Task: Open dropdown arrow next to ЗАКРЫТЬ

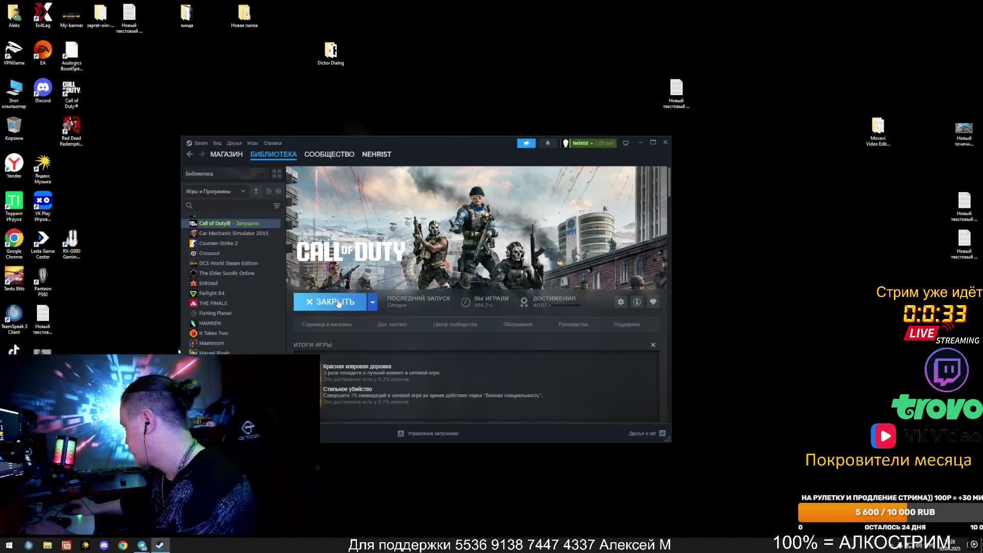Action: pos(373,302)
